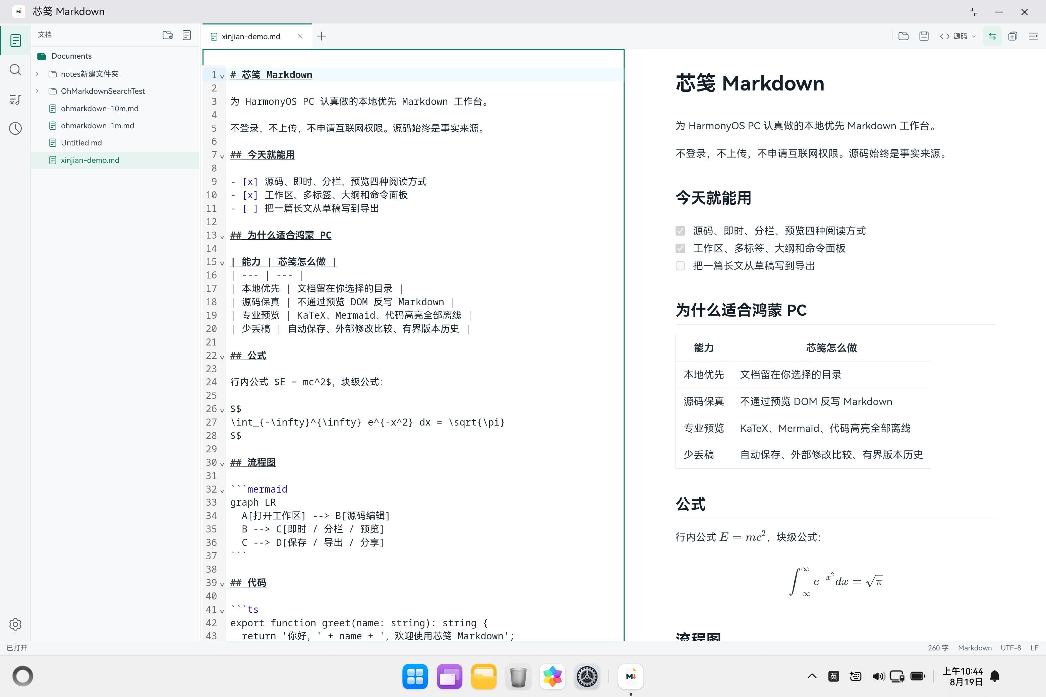Image resolution: width=1046 pixels, height=697 pixels.
Task: Open the more menu lines icon at top right
Action: (x=1033, y=36)
